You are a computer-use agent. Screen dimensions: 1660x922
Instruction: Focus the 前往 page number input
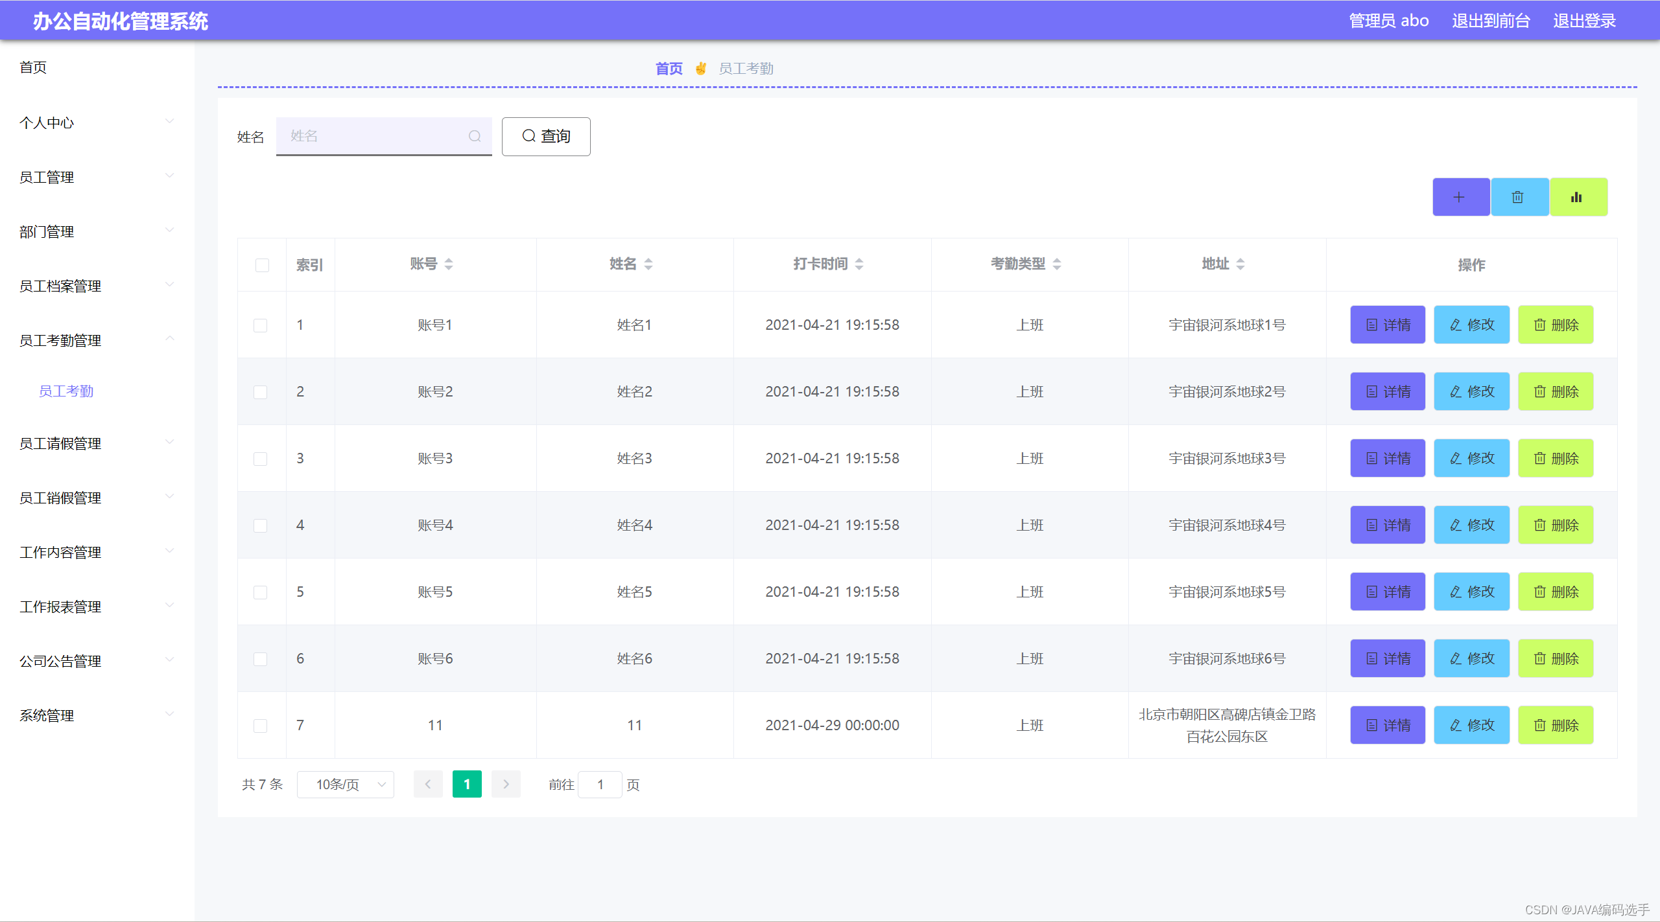600,784
